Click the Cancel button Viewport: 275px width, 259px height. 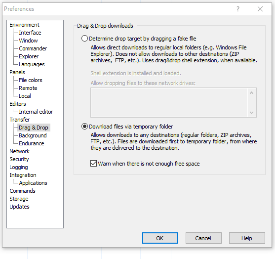[x=203, y=238]
